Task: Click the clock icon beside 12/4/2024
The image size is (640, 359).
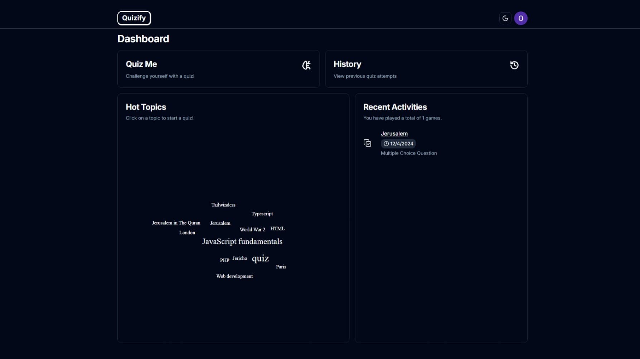Action: click(x=386, y=144)
